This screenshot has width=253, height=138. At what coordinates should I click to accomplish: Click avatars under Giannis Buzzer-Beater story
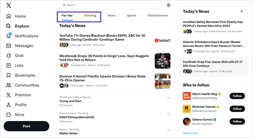[188, 51]
